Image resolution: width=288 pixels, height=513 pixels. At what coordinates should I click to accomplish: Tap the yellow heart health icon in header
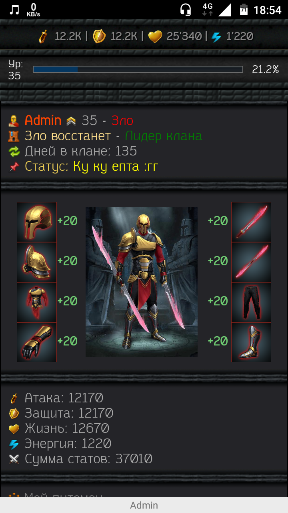(155, 37)
